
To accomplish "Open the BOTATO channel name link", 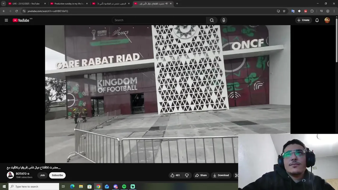I will pyautogui.click(x=21, y=174).
